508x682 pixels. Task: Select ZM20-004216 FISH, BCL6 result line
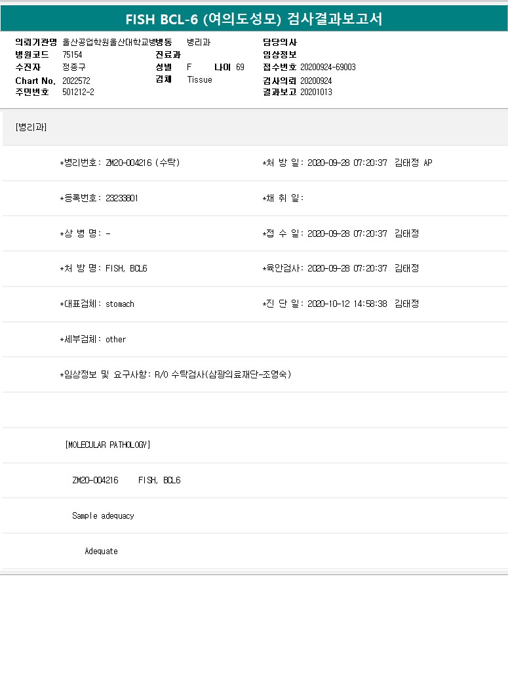[127, 481]
